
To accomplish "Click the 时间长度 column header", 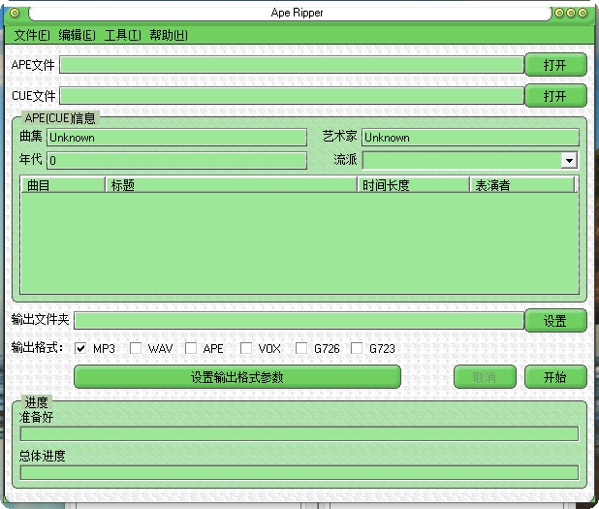I will (413, 185).
